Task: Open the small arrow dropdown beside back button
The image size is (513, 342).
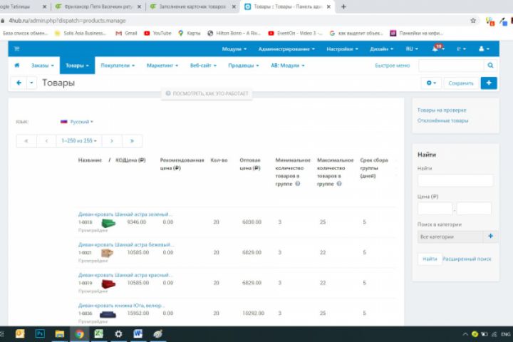Action: click(x=31, y=83)
